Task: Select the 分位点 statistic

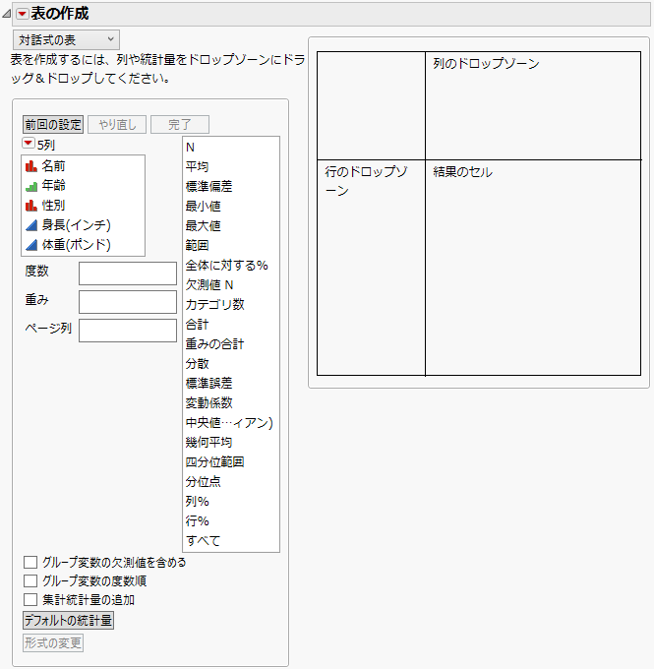Action: [231, 482]
